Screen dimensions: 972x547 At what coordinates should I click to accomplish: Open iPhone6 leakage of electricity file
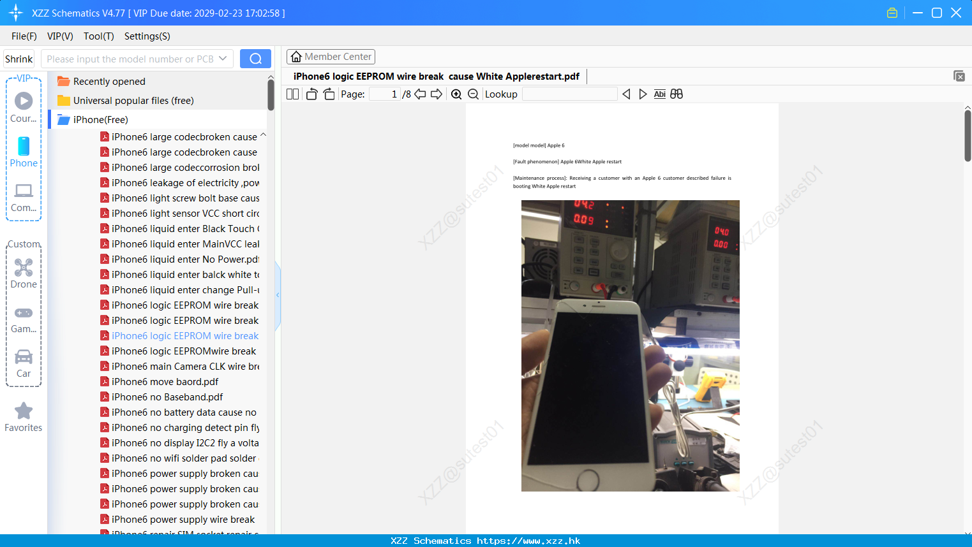tap(180, 183)
